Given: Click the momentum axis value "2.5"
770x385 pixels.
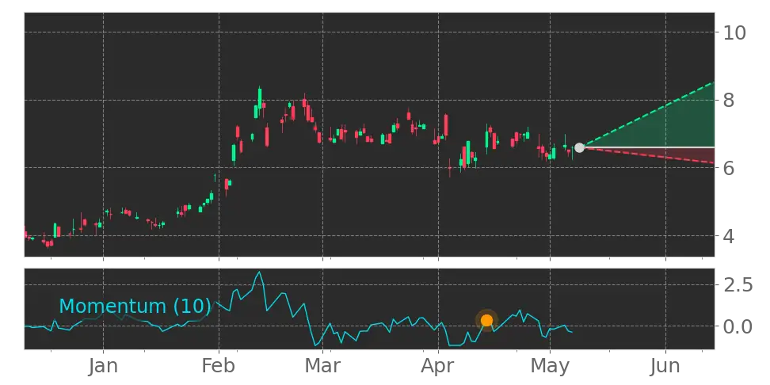Looking at the screenshot, I should (738, 285).
